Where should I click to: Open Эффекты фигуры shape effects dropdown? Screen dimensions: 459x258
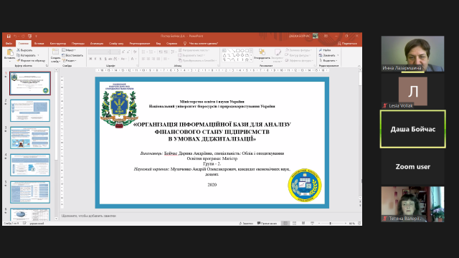click(x=299, y=60)
